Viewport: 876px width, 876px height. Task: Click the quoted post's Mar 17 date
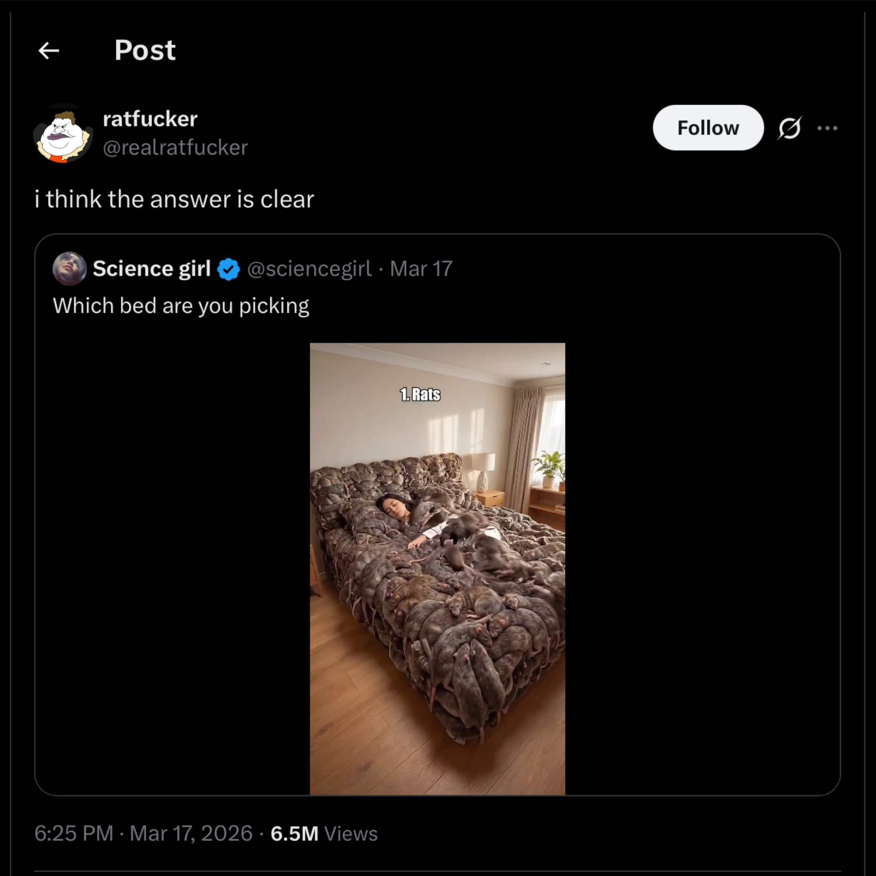(x=421, y=268)
